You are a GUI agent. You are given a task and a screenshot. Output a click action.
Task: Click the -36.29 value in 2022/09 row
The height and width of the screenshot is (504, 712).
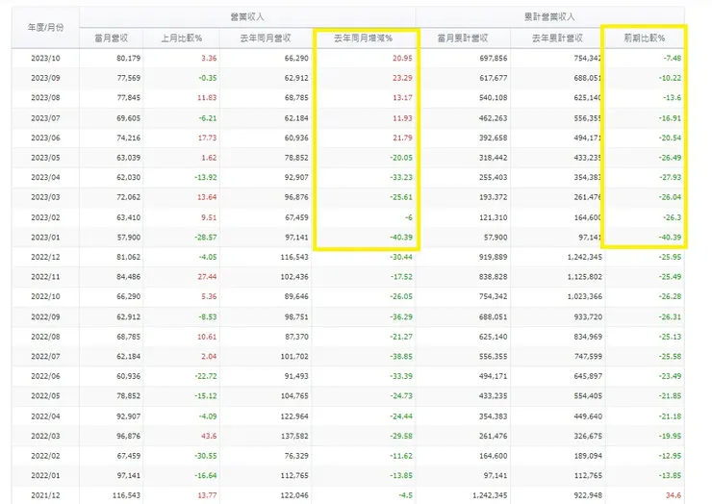(x=401, y=316)
